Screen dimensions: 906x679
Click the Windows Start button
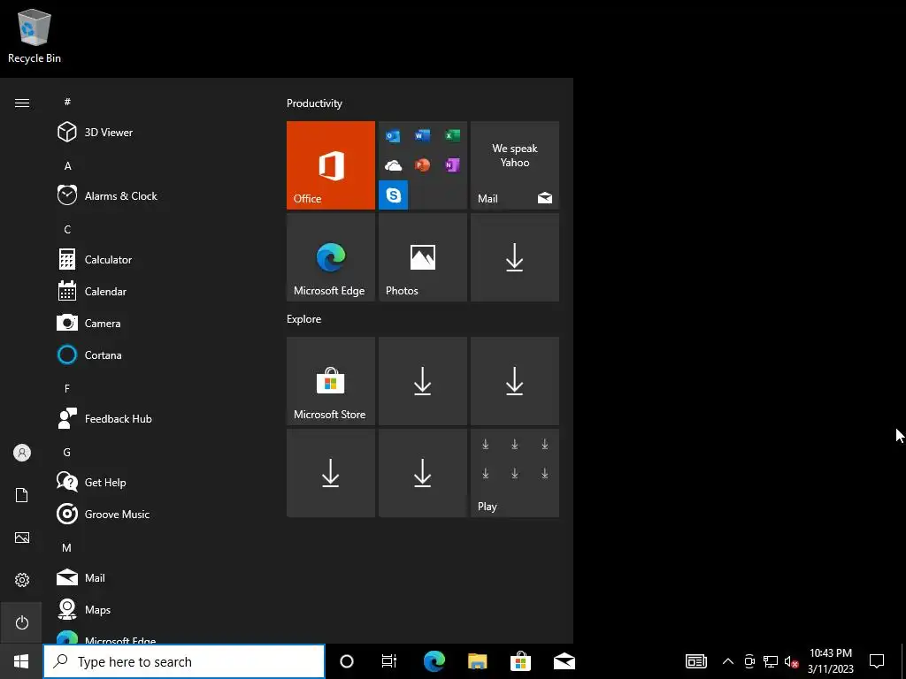[x=21, y=661]
